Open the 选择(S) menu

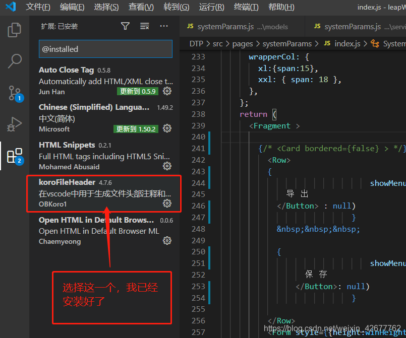106,7
